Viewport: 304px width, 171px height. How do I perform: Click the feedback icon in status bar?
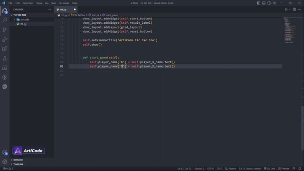coord(294,169)
